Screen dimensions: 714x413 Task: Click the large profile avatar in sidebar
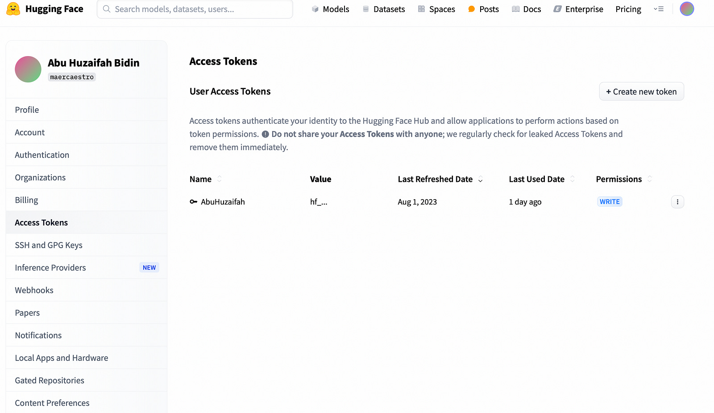pos(28,69)
